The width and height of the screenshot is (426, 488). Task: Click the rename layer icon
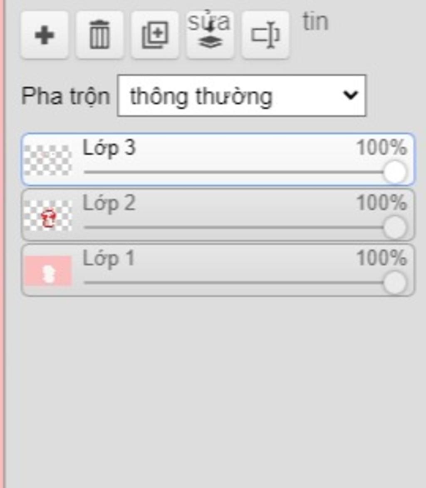(x=265, y=35)
